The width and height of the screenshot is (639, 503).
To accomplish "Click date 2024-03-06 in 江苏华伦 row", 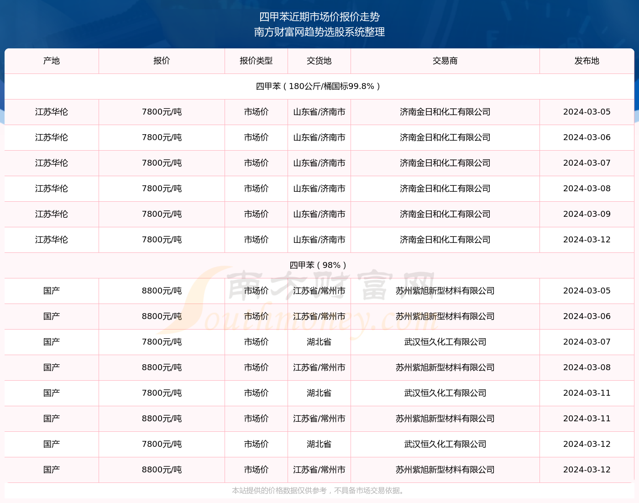I will (587, 137).
